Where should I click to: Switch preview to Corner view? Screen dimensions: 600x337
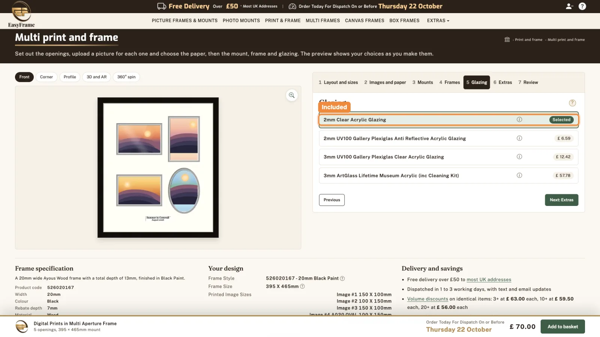coord(46,77)
